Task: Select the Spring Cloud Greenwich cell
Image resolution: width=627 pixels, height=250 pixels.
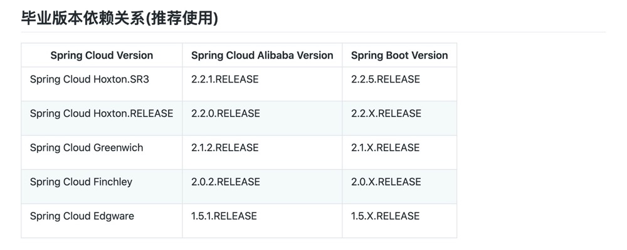Action: point(87,148)
